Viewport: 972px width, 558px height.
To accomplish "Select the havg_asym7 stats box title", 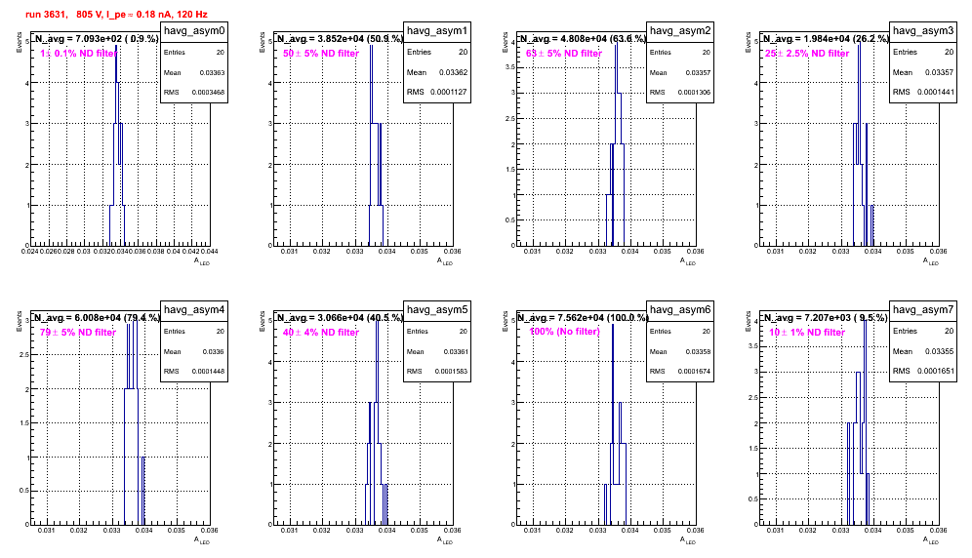I will tap(923, 310).
